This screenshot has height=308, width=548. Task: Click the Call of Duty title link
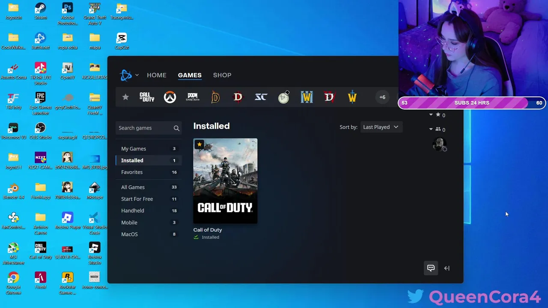click(x=208, y=230)
